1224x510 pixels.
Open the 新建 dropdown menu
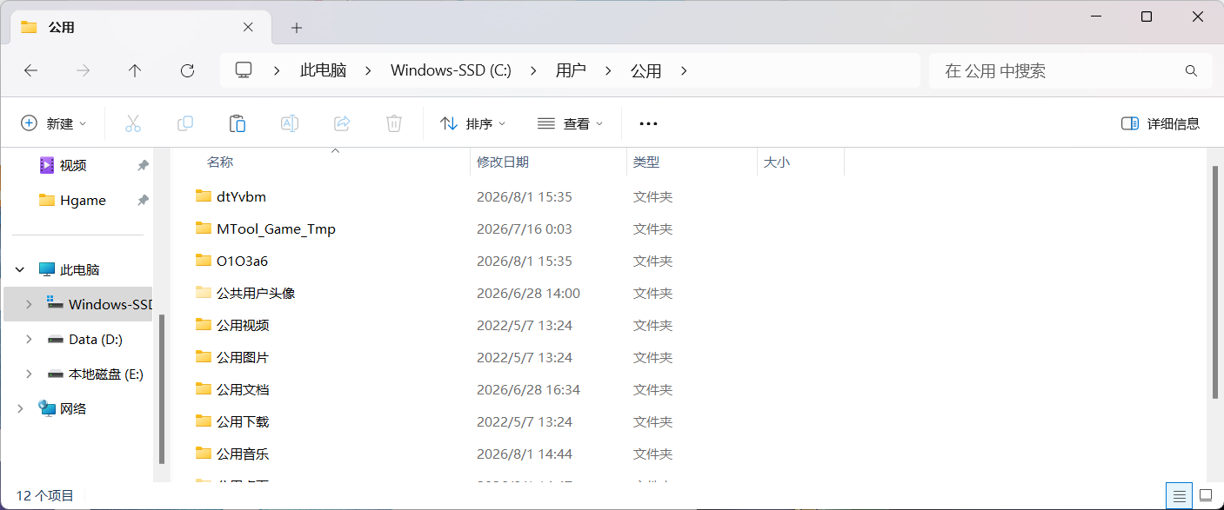click(x=54, y=123)
